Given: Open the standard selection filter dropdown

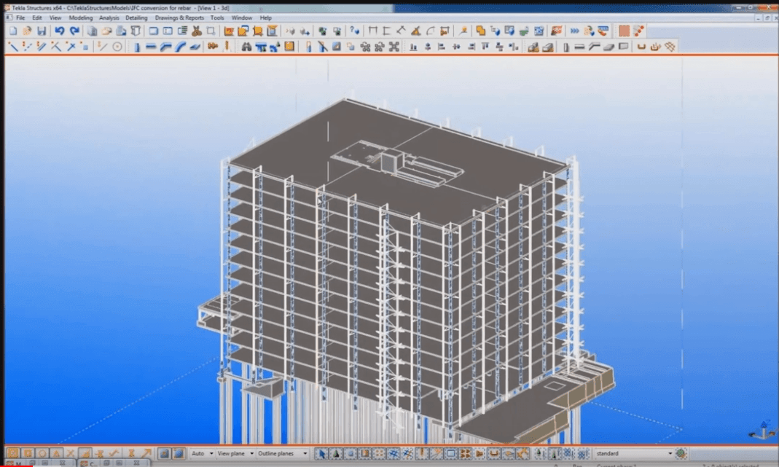Looking at the screenshot, I should pyautogui.click(x=634, y=454).
